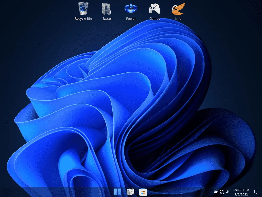Select the Power desktop icon

[x=131, y=8]
